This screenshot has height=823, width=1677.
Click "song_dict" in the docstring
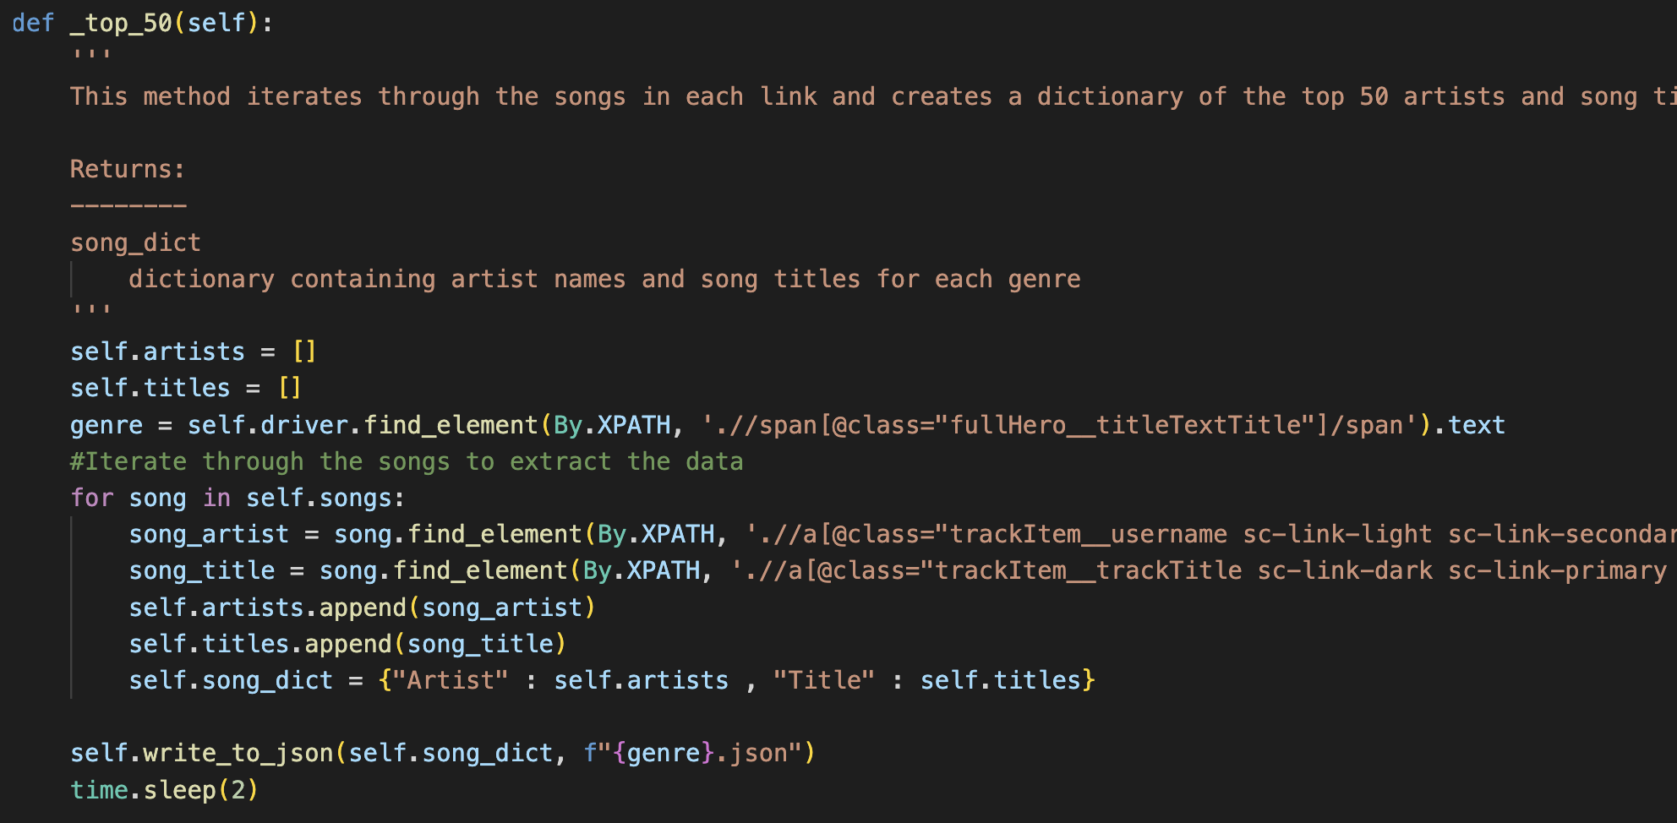coord(136,243)
